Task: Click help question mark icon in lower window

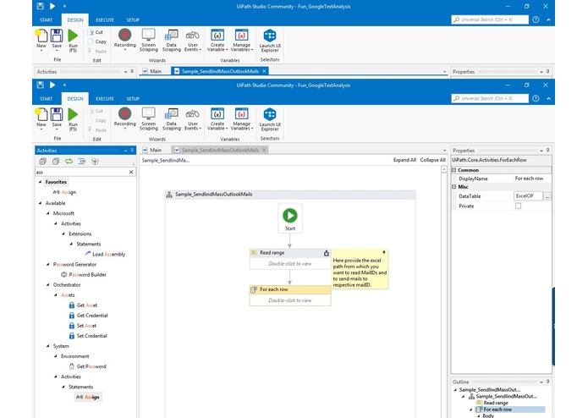Action: click(x=536, y=98)
